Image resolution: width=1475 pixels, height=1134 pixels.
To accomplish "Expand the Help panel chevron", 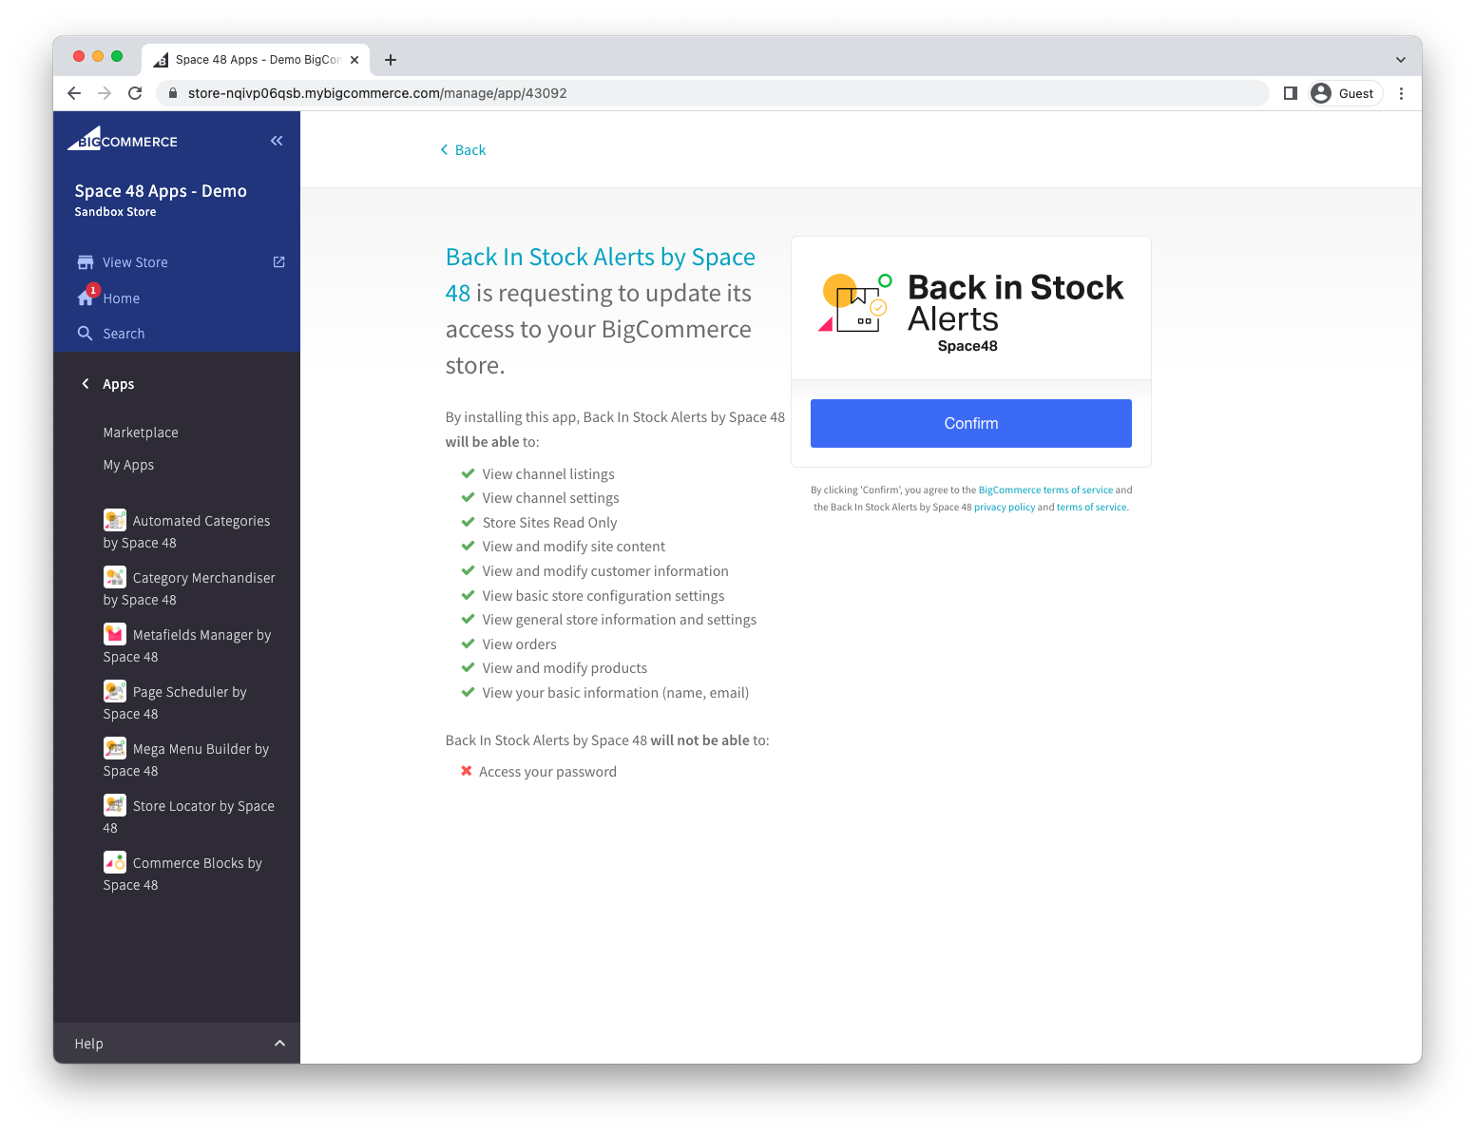I will click(279, 1044).
